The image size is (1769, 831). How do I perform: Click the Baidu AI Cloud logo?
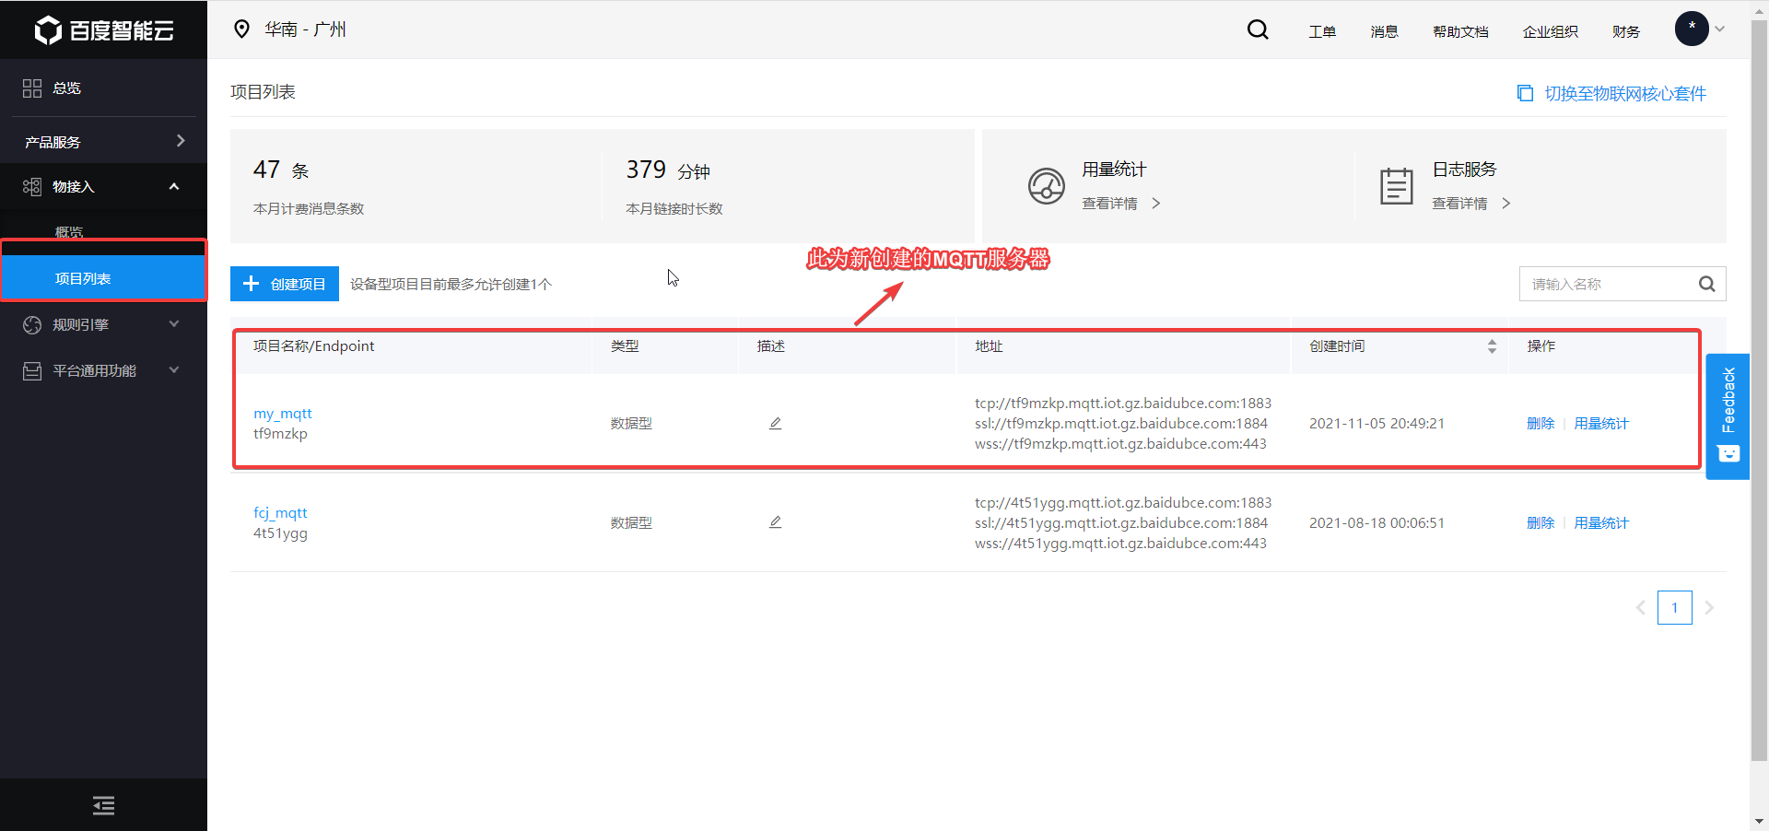[x=104, y=30]
